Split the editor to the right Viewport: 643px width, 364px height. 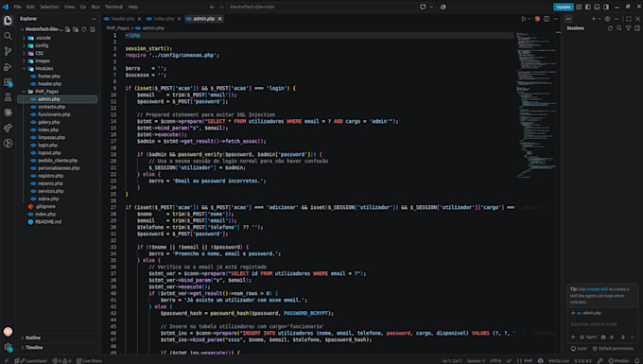(x=547, y=19)
